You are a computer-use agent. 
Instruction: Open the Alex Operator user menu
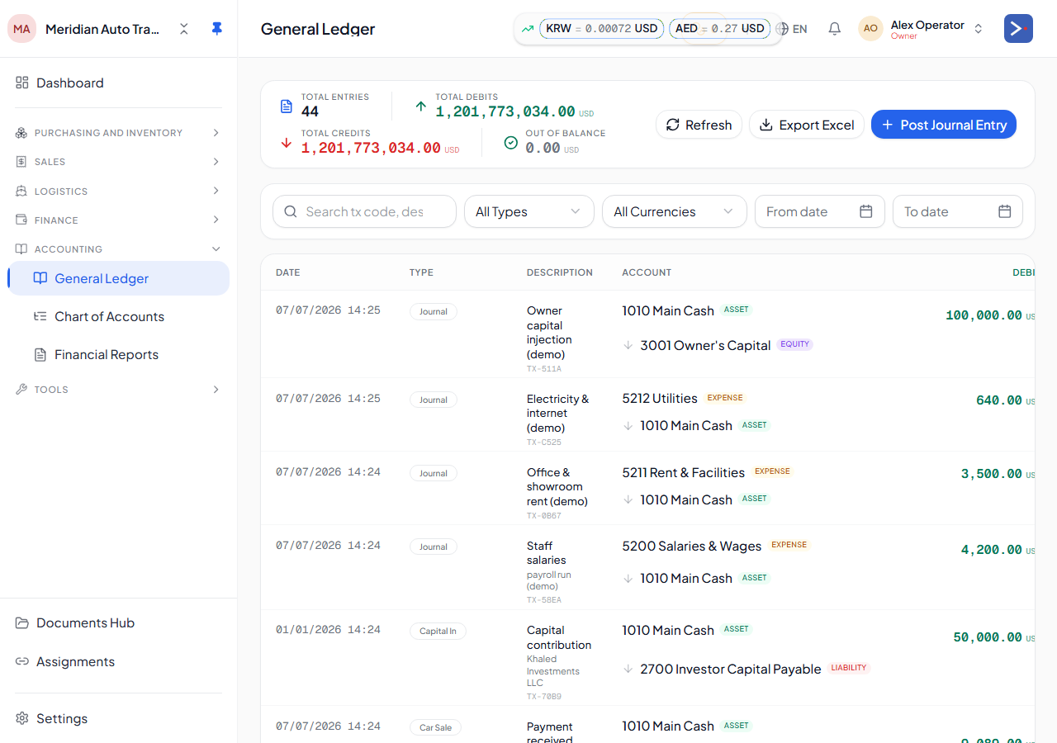pos(921,29)
